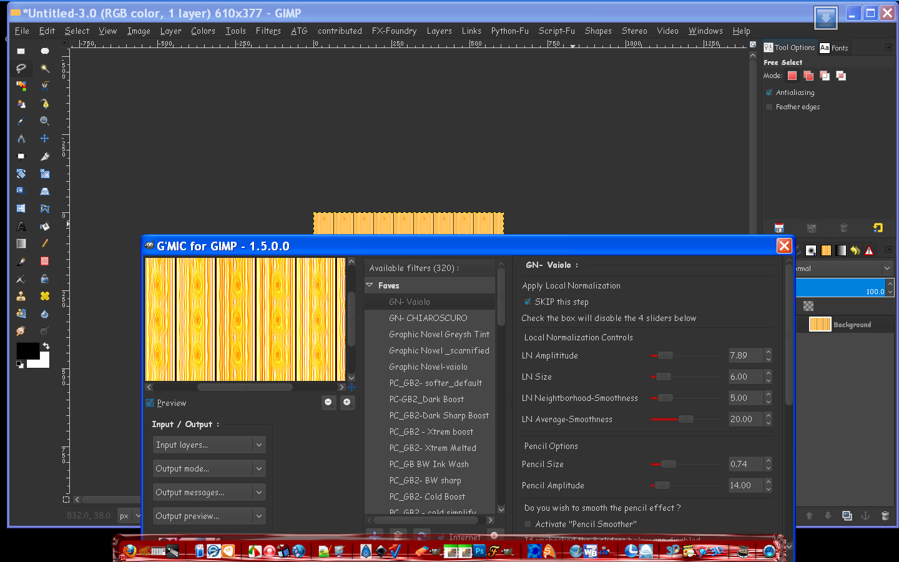Activate "Pencil Smoother" checkbox
The width and height of the screenshot is (899, 562).
pos(528,524)
